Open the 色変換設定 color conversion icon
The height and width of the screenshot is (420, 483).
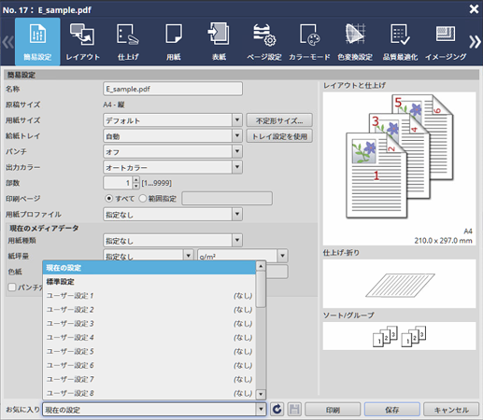click(x=355, y=41)
